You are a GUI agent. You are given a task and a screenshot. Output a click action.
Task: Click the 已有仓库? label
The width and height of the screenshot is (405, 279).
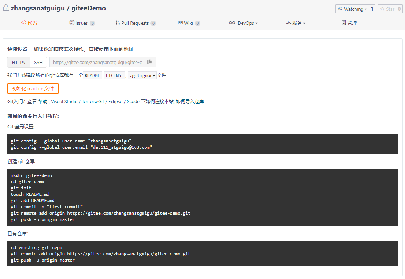(18, 233)
